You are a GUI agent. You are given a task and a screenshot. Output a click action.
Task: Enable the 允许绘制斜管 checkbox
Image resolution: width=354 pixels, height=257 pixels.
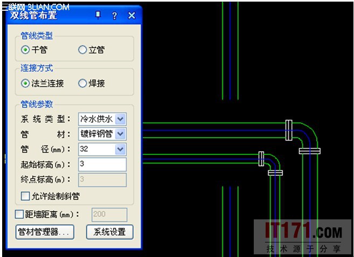25,196
